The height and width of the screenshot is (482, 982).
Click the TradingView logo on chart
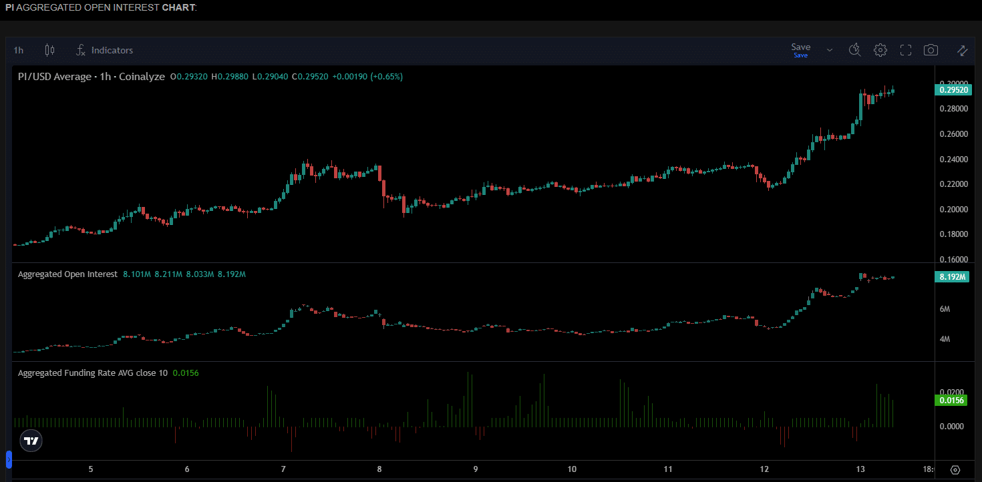click(31, 441)
